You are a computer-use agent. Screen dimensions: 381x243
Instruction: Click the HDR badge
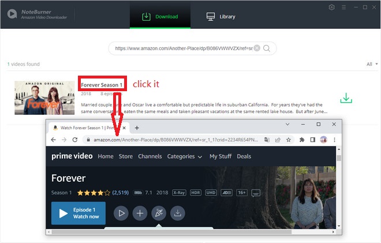pyautogui.click(x=195, y=193)
